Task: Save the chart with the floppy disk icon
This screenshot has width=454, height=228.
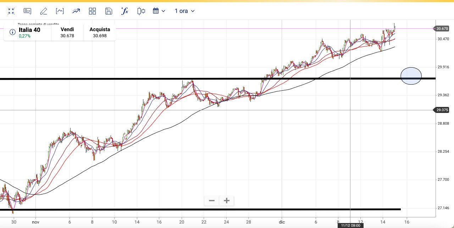Action: point(109,11)
